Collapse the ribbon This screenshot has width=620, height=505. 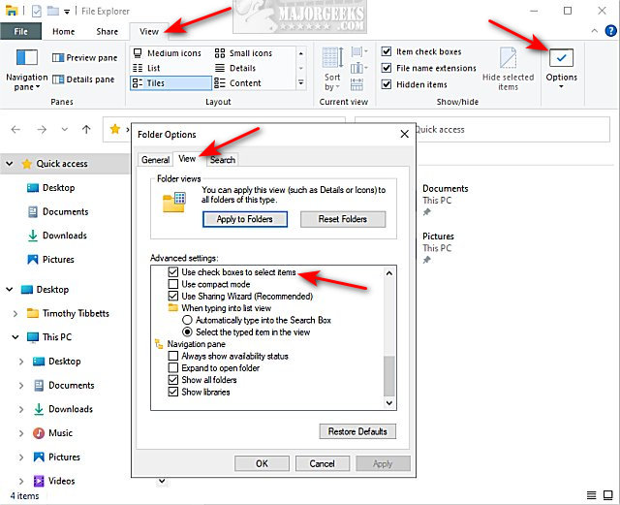tap(594, 31)
